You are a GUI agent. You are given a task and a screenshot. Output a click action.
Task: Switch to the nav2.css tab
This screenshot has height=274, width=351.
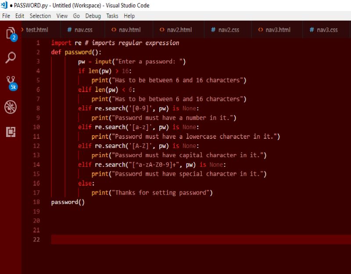point(229,29)
